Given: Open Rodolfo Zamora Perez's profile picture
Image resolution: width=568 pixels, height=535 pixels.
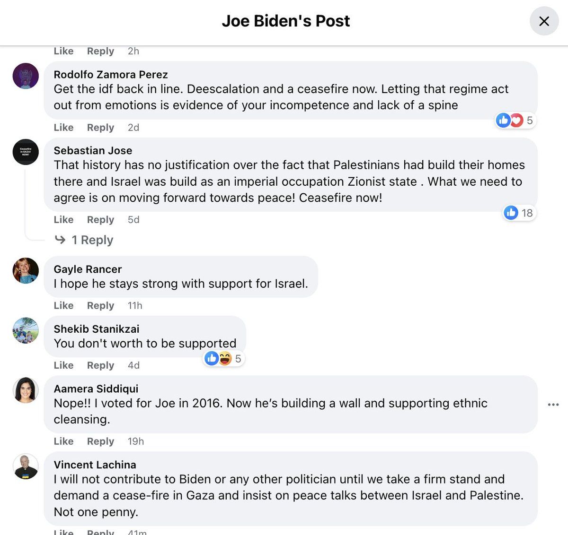Looking at the screenshot, I should pos(26,76).
